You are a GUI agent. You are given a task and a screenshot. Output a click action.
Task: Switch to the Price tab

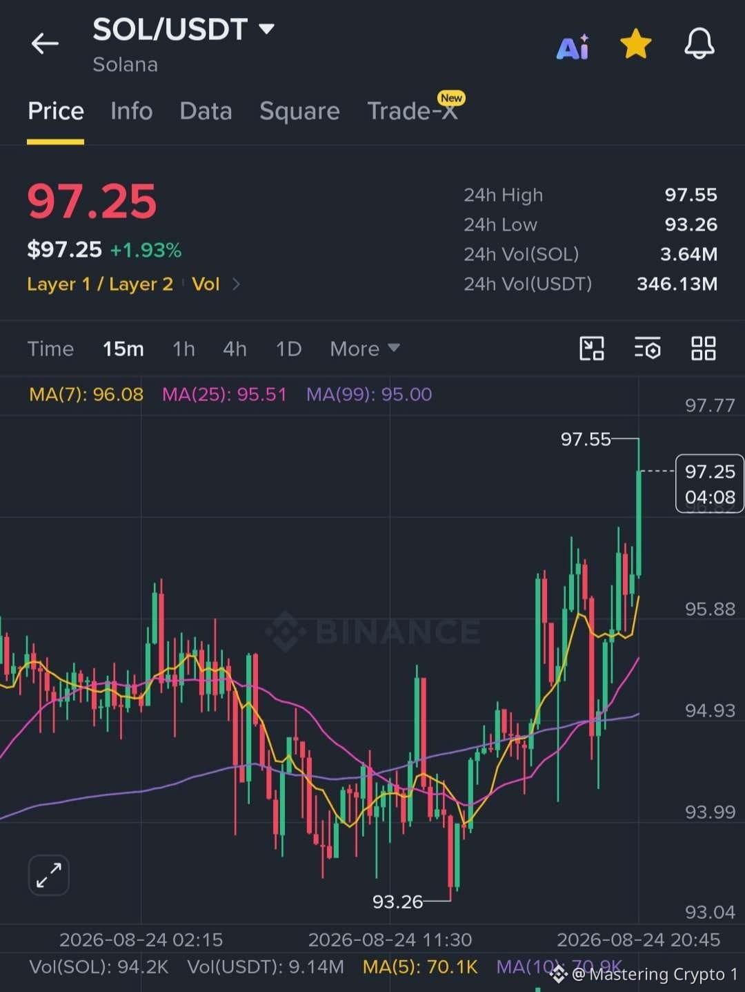pos(56,111)
